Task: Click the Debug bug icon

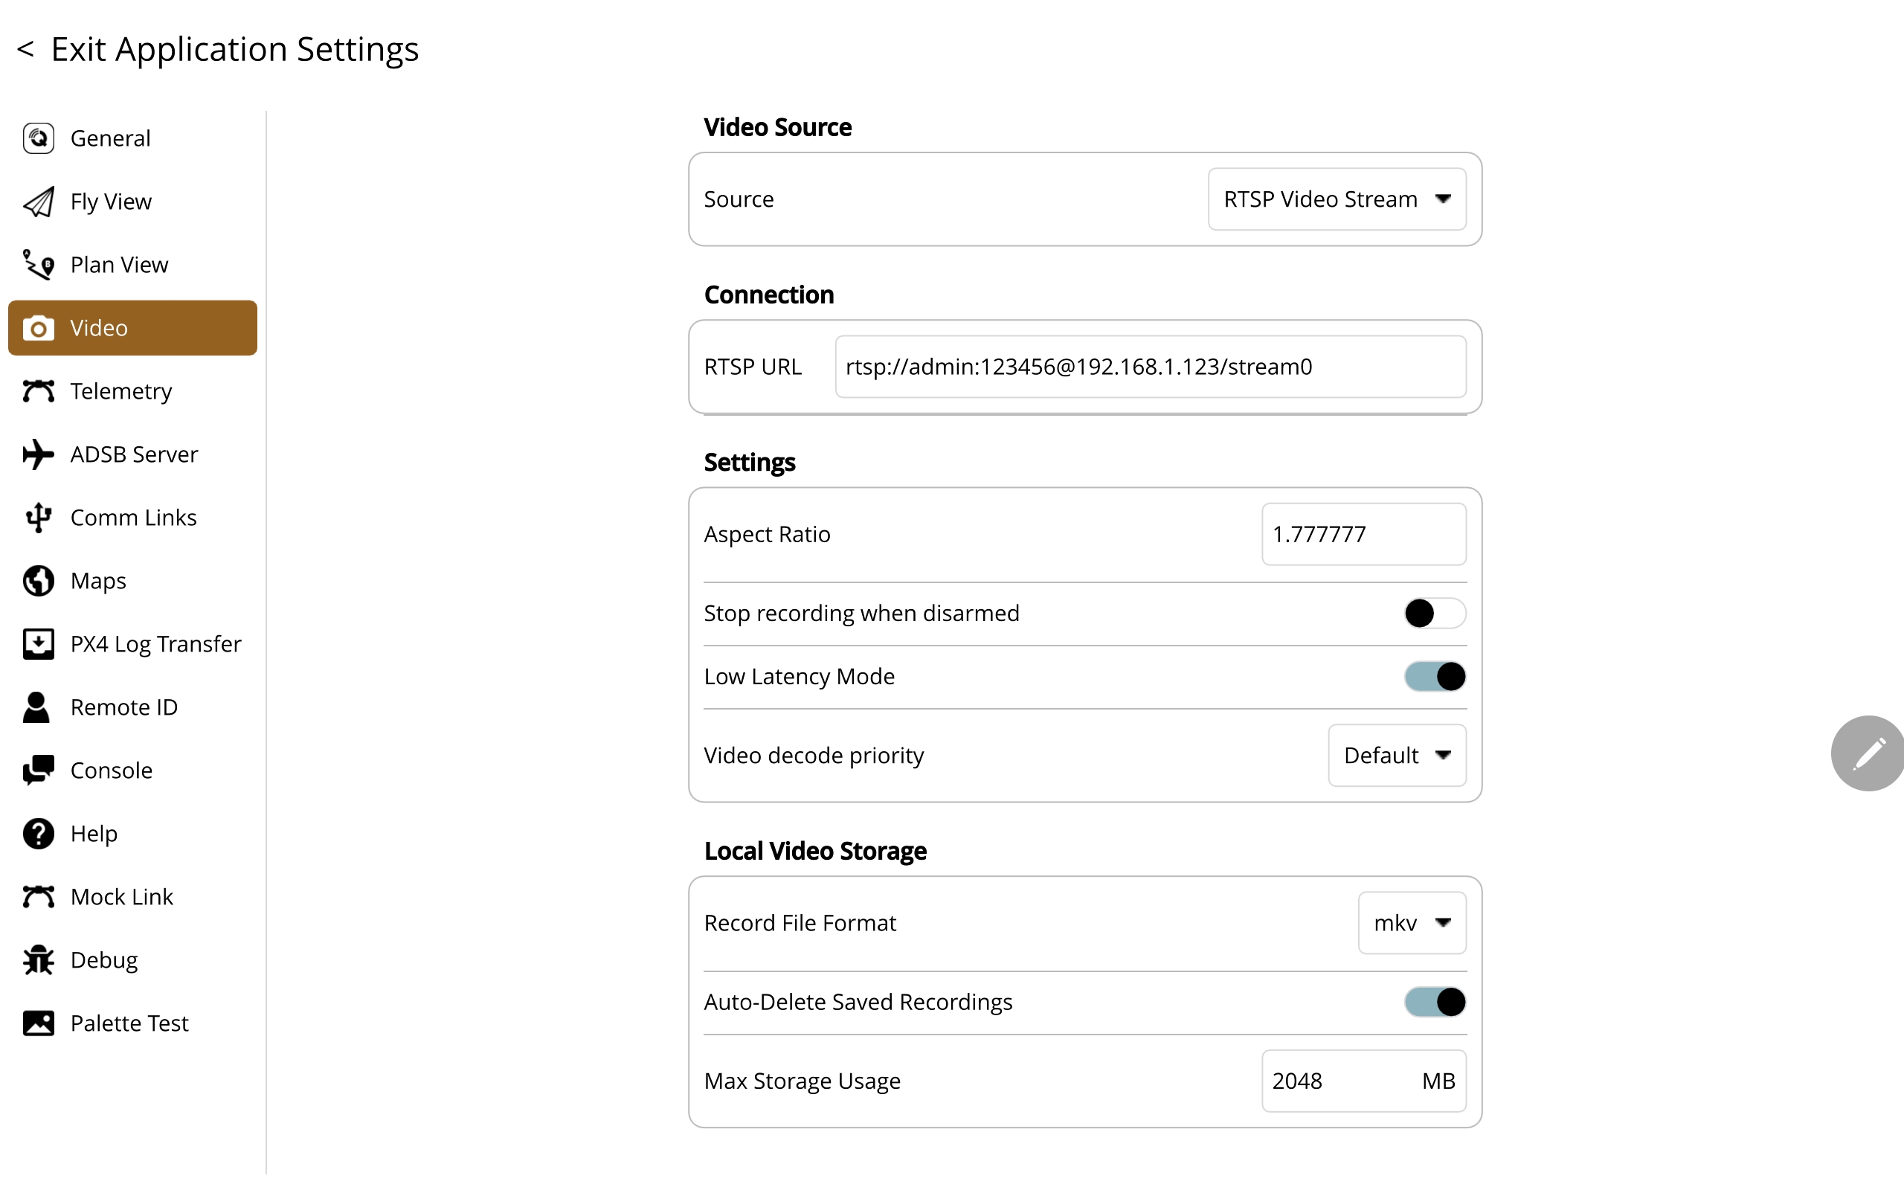Action: (x=38, y=960)
